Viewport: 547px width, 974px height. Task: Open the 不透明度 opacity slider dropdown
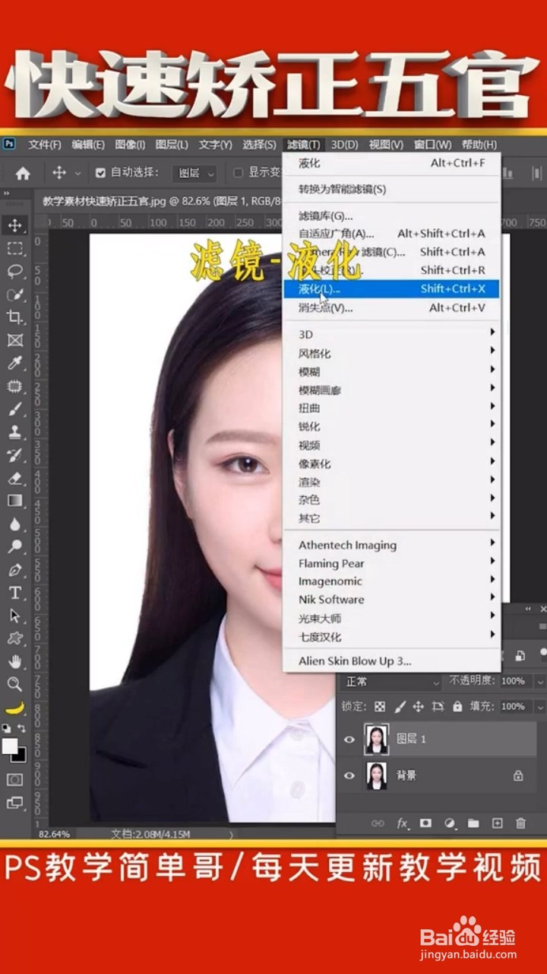click(x=540, y=681)
